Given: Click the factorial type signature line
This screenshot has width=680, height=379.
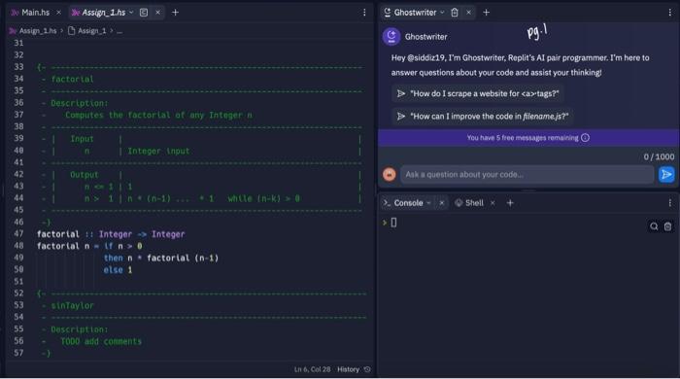Looking at the screenshot, I should click(x=111, y=234).
